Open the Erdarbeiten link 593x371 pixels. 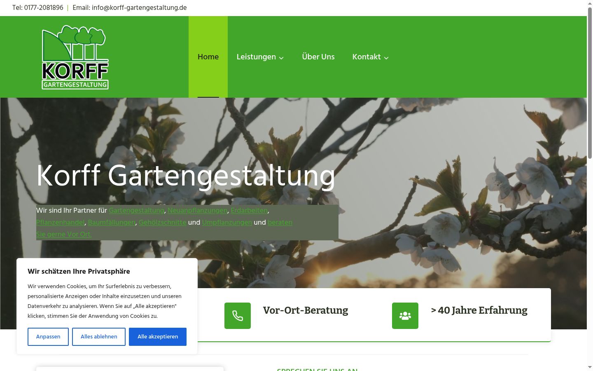click(x=249, y=210)
